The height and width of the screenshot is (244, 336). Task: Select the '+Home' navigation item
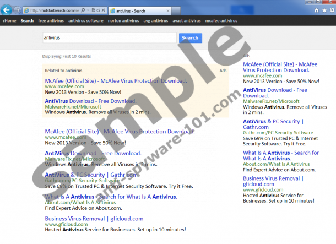(9, 21)
